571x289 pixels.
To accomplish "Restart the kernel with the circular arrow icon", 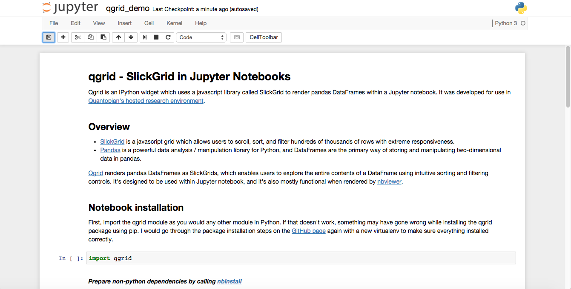I will [168, 37].
